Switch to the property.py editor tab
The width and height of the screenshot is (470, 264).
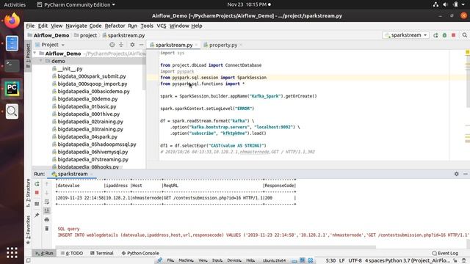[223, 45]
